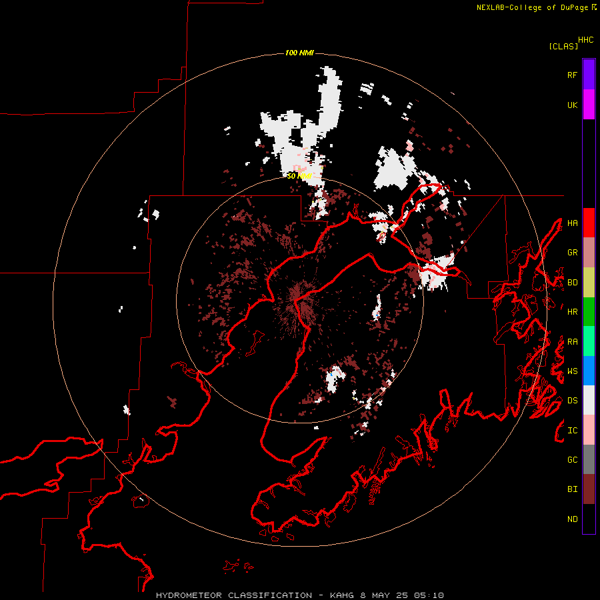600x600 pixels.
Task: Click the KAHG station identifier
Action: click(x=343, y=595)
